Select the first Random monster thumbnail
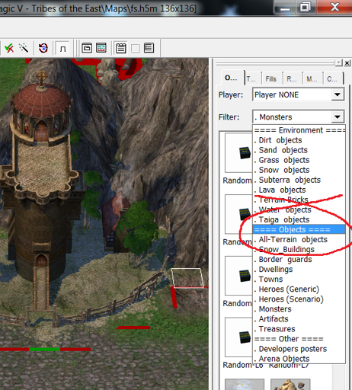The width and height of the screenshot is (352, 390). [x=238, y=153]
